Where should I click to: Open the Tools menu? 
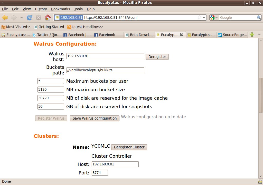coord(78,9)
